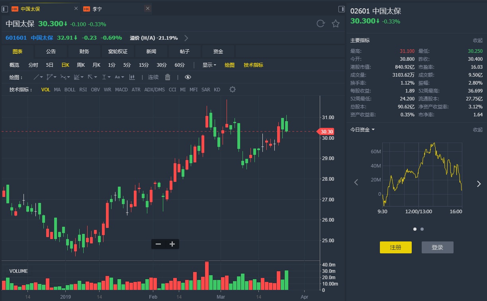
Task: Zoom out chart with minus button
Action: tap(158, 244)
